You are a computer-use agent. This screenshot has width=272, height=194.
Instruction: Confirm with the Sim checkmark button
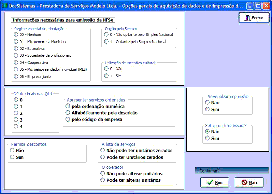(215, 183)
